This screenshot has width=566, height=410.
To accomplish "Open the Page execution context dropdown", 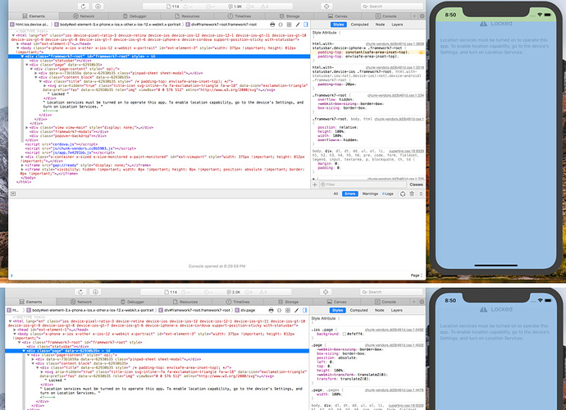I will [x=416, y=276].
